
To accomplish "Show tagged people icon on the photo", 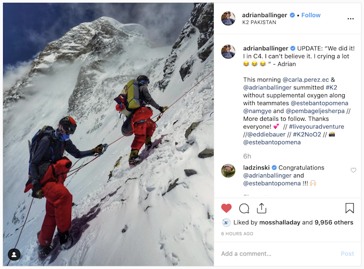I will 14,255.
